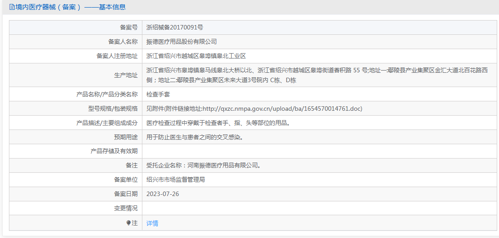The height and width of the screenshot is (238, 499).
Task: Click the address 浙江省绍兴市越城区皋埠镇皋北工业区
Action: pos(196,56)
